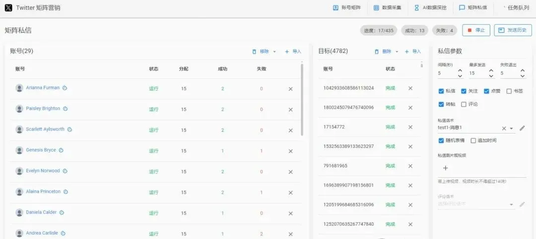The image size is (536, 239).
Task: Remove Daniela Calder account row
Action: pos(290,213)
